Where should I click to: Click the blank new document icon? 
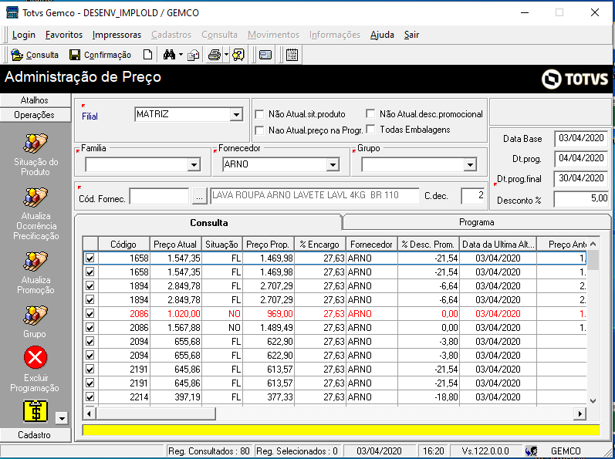click(x=147, y=55)
